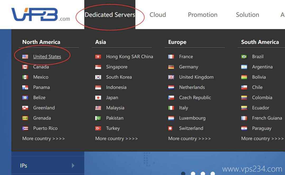Click the South Korea flag icon
This screenshot has width=285, height=175.
tap(98, 77)
